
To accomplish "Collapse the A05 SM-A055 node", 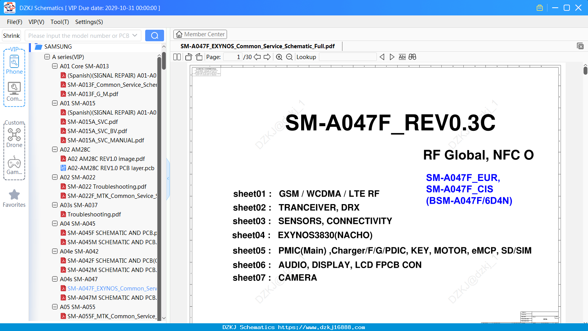I will 55,307.
